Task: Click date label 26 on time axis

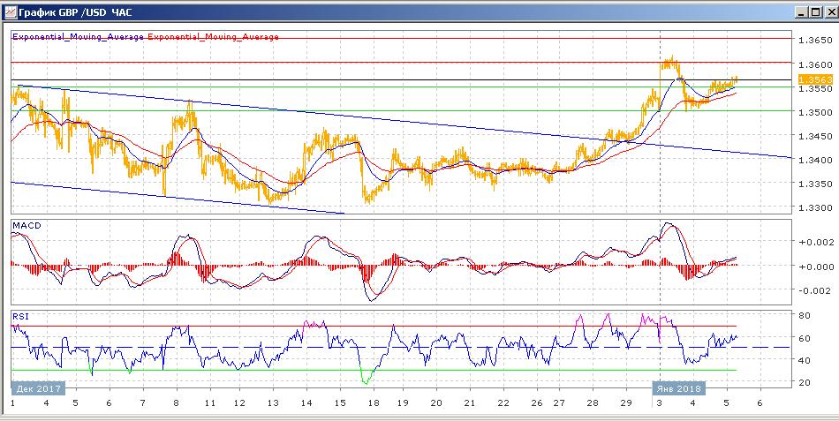Action: coord(537,403)
